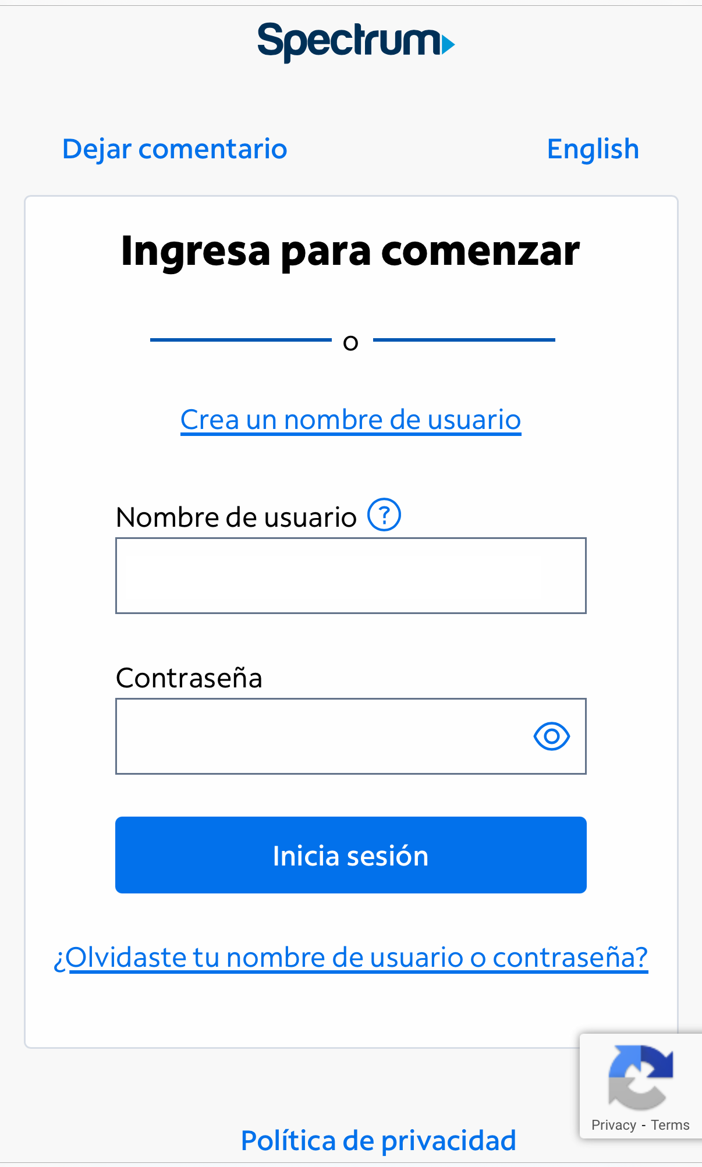Click the Contraseña label text

189,678
